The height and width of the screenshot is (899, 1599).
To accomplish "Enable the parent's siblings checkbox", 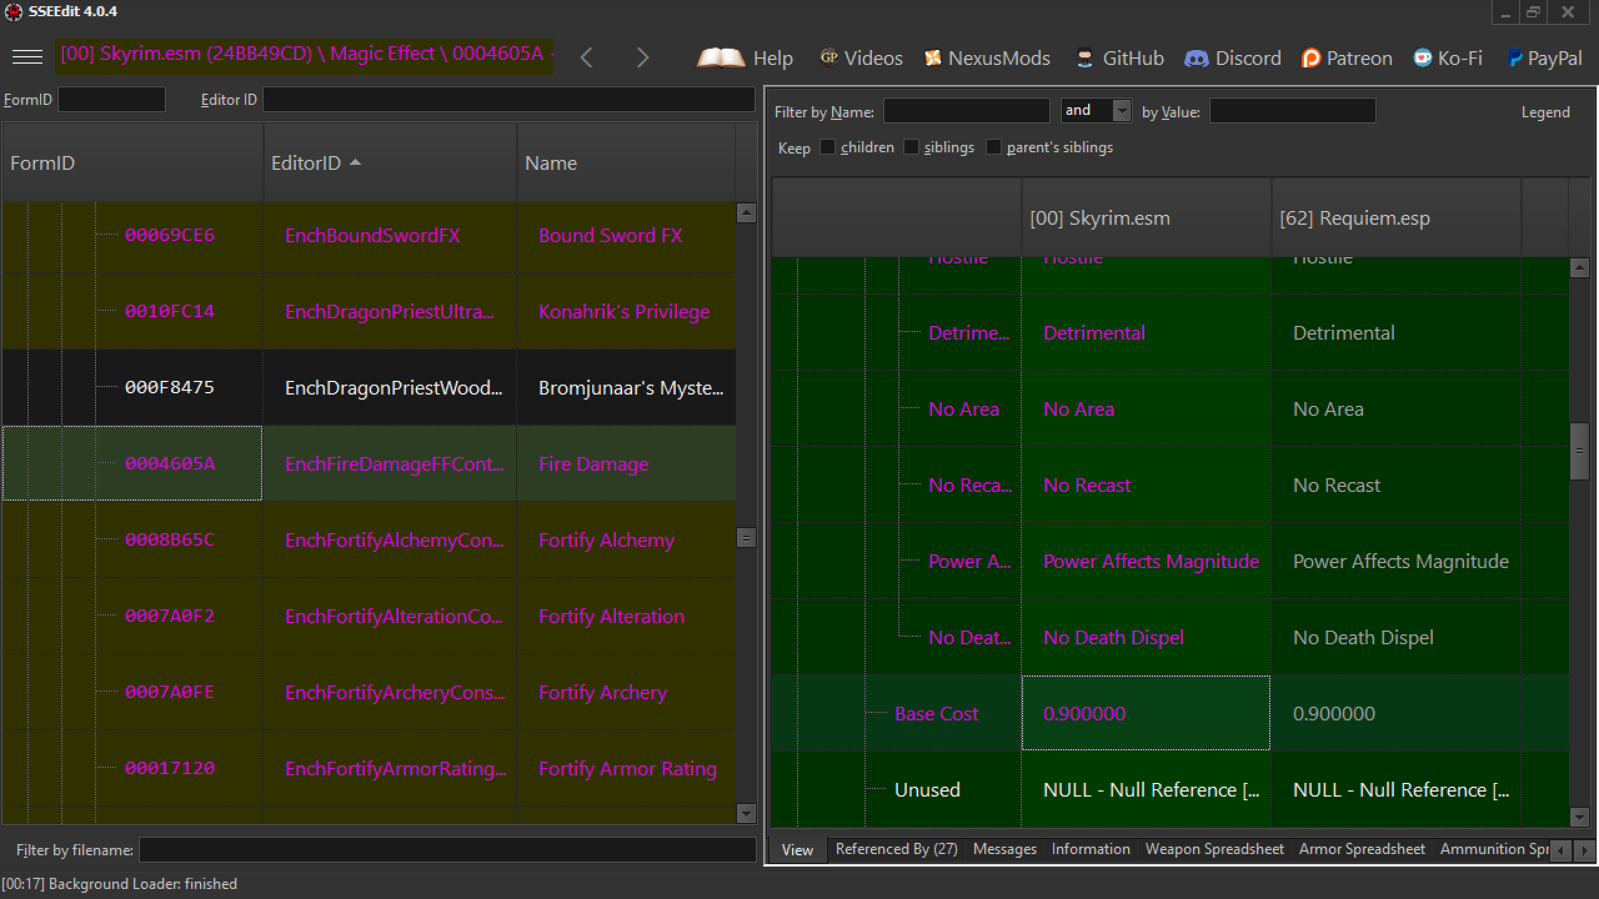I will point(993,147).
